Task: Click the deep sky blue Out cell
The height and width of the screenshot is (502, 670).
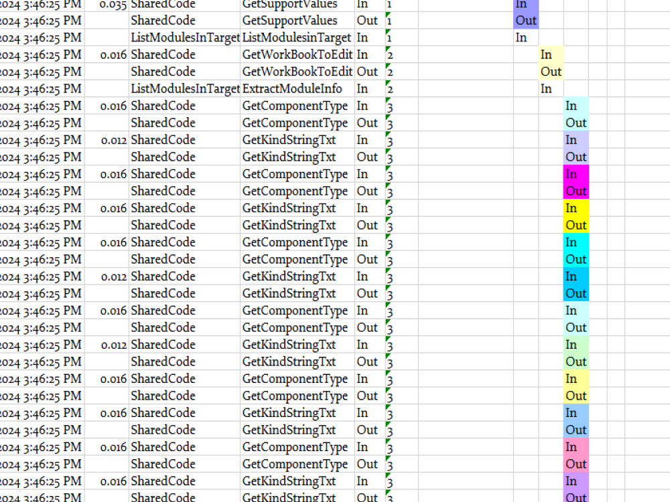Action: coord(576,294)
